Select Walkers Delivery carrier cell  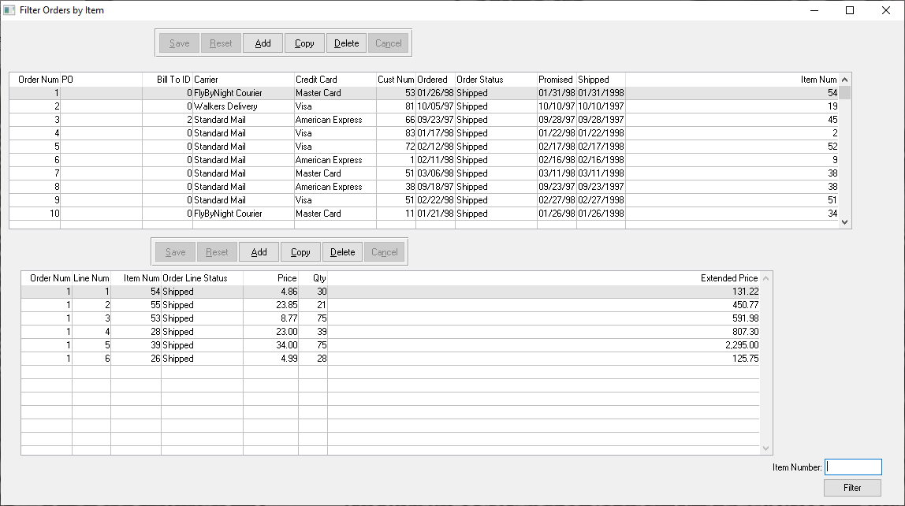click(243, 106)
